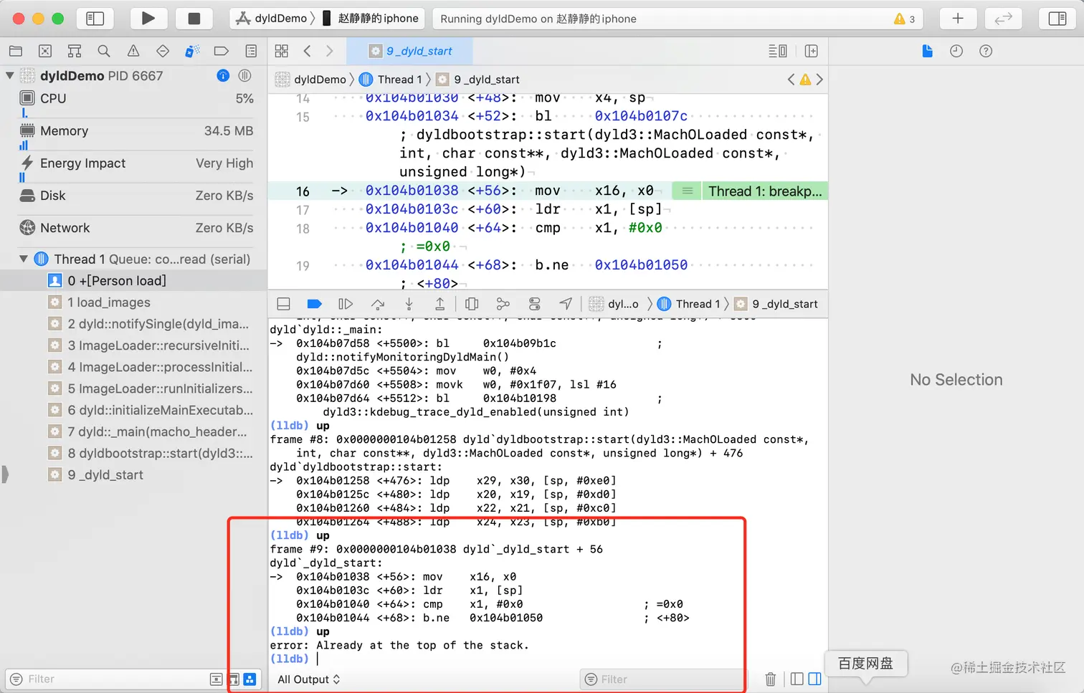
Task: Focus the navigator Filter field
Action: [x=106, y=679]
